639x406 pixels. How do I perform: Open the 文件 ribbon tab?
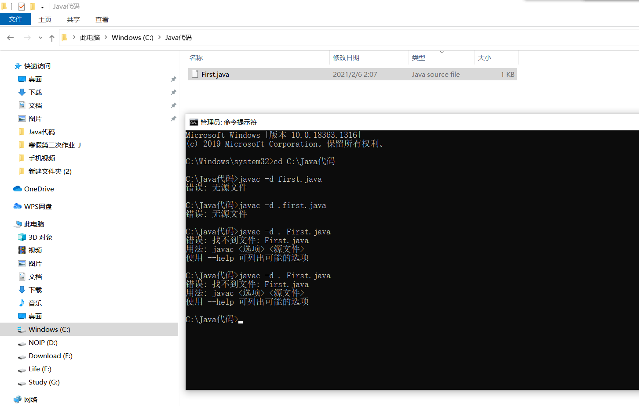(x=15, y=19)
